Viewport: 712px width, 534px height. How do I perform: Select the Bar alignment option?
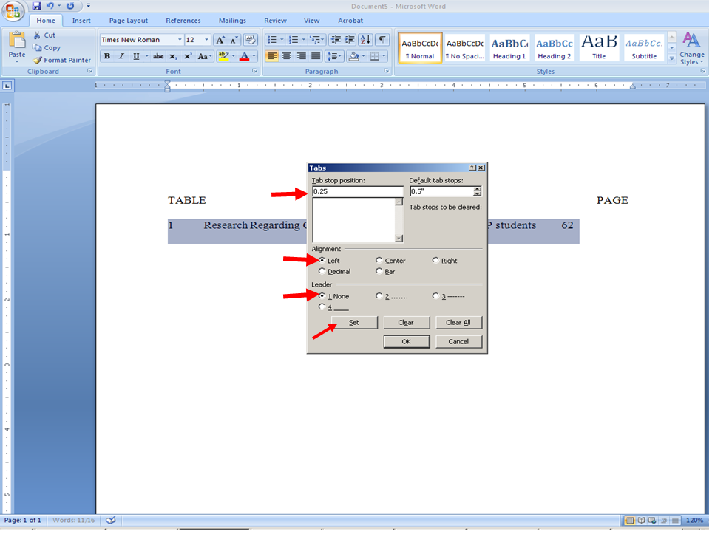(x=379, y=271)
